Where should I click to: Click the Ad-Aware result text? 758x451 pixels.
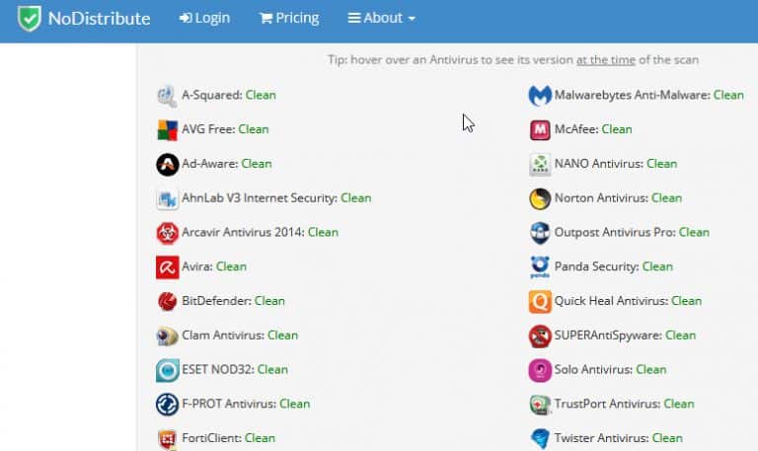click(x=227, y=164)
